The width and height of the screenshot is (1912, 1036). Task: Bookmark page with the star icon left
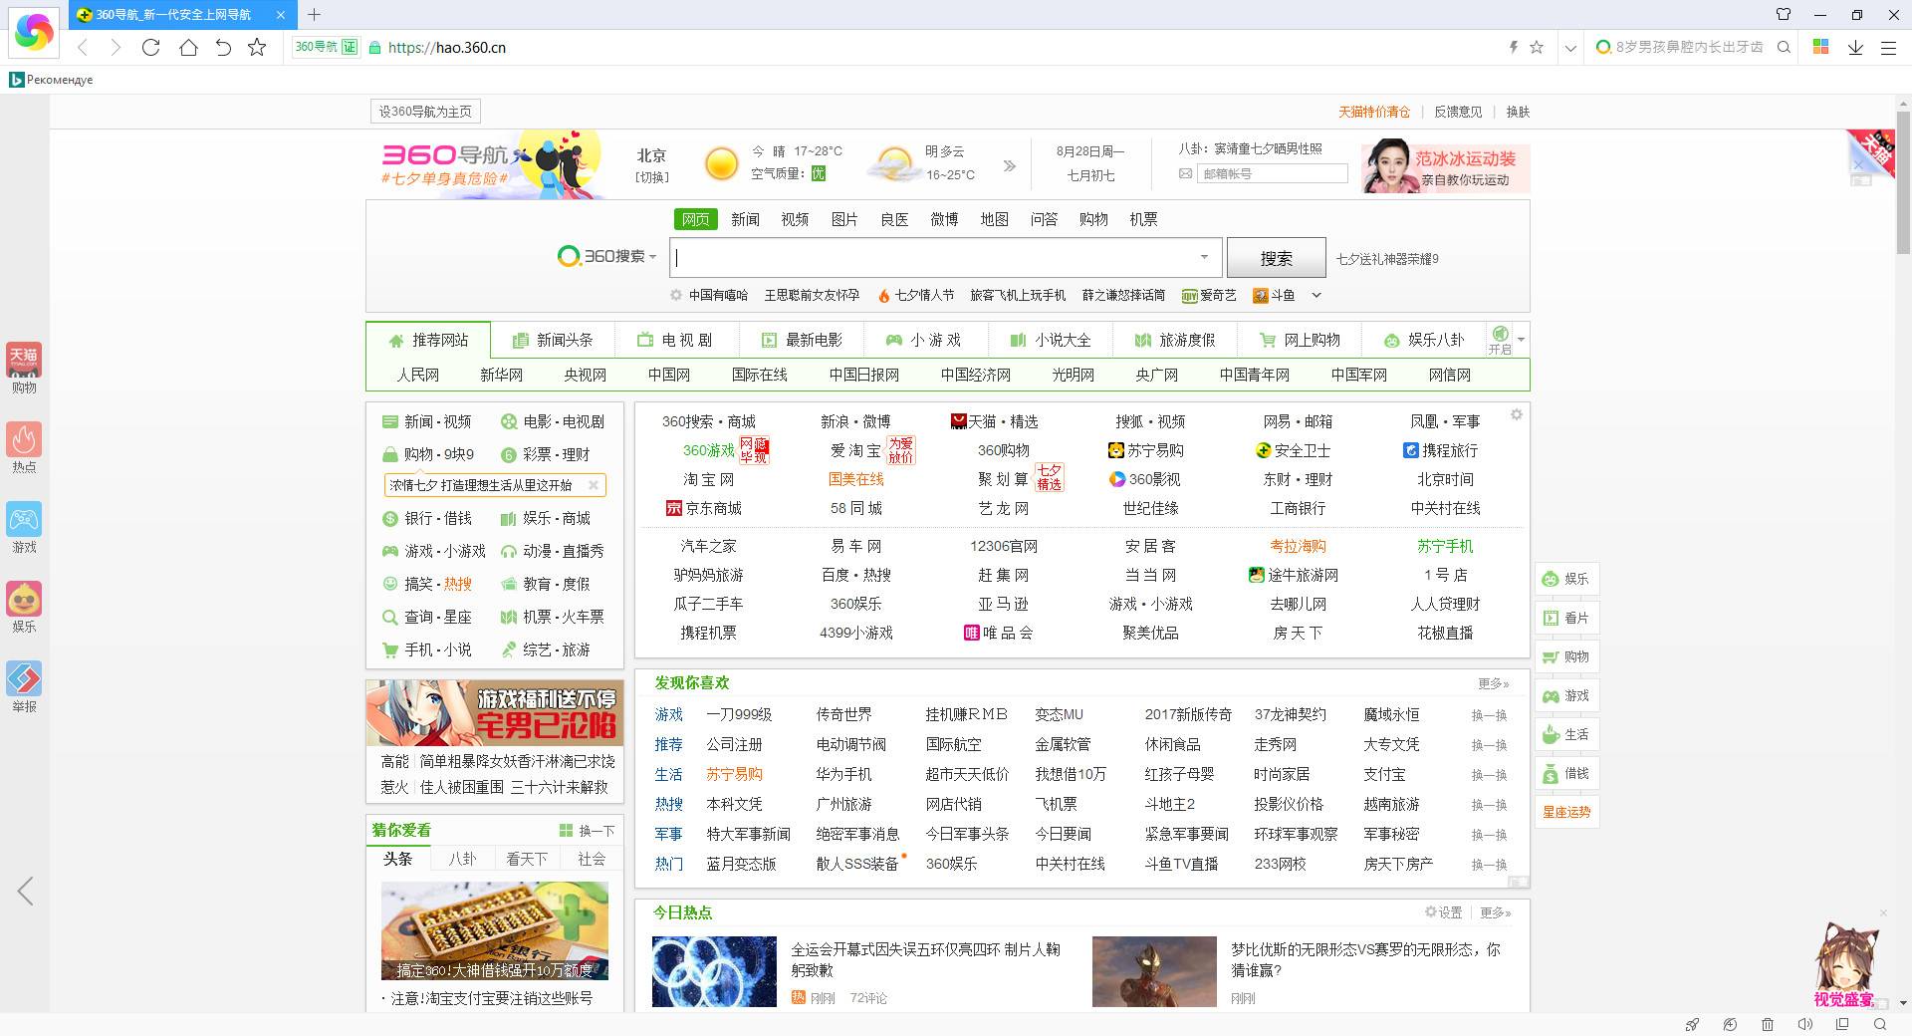[x=257, y=47]
